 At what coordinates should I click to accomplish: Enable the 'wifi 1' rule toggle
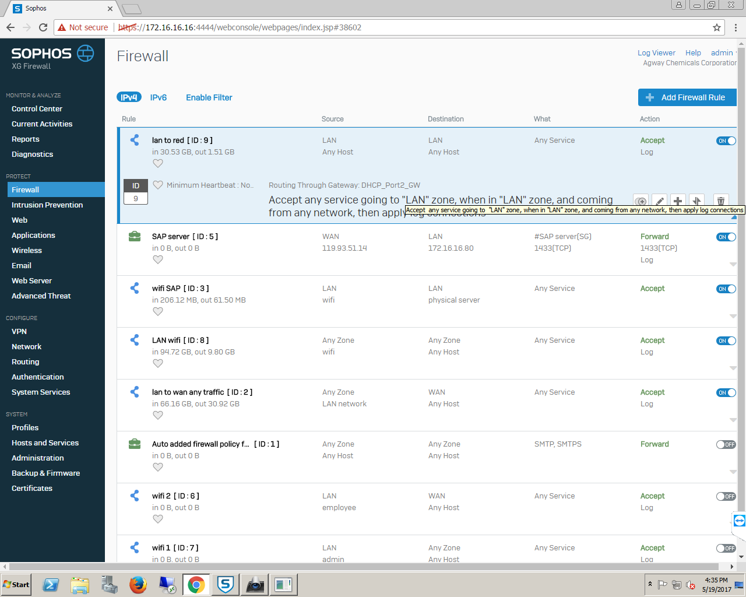726,548
